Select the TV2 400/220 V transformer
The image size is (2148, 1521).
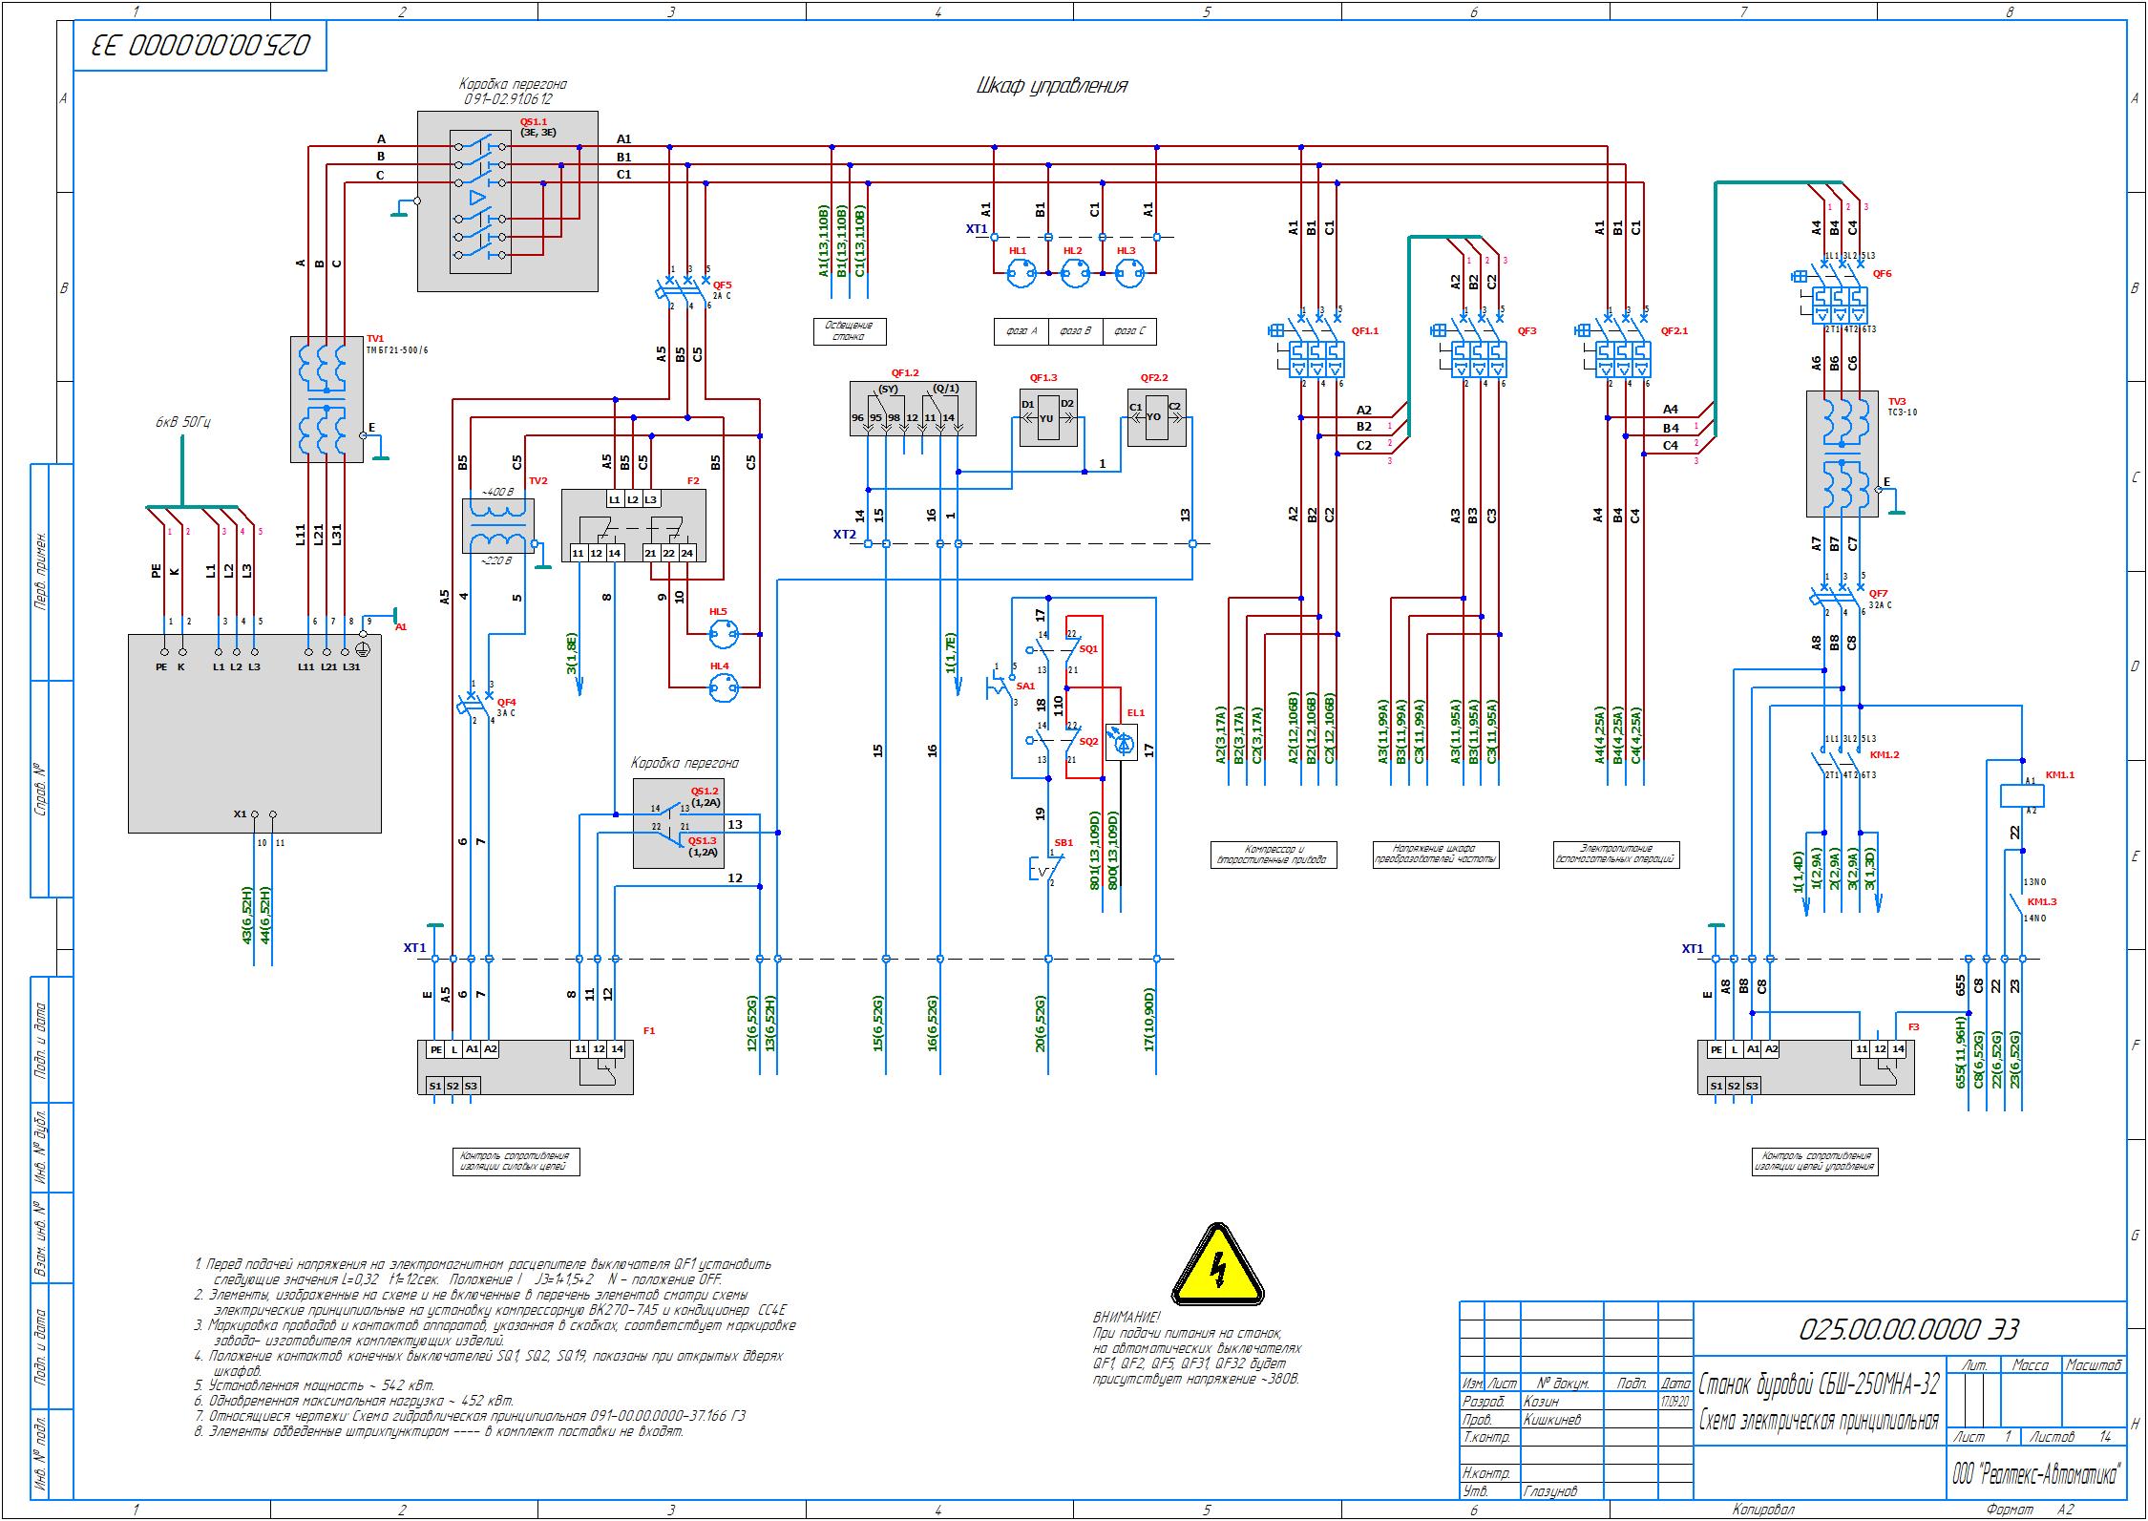pos(497,525)
